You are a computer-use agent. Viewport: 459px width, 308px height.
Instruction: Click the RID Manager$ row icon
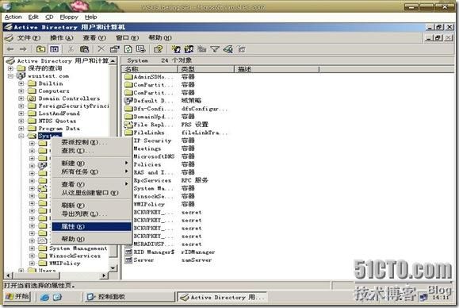(128, 252)
